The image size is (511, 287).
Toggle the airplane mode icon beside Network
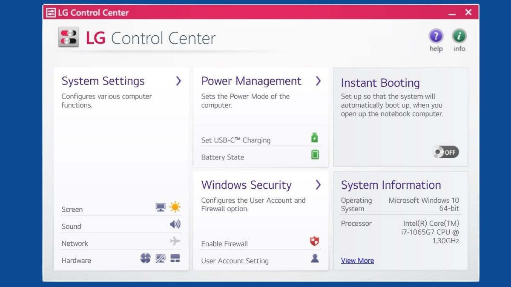pos(175,241)
